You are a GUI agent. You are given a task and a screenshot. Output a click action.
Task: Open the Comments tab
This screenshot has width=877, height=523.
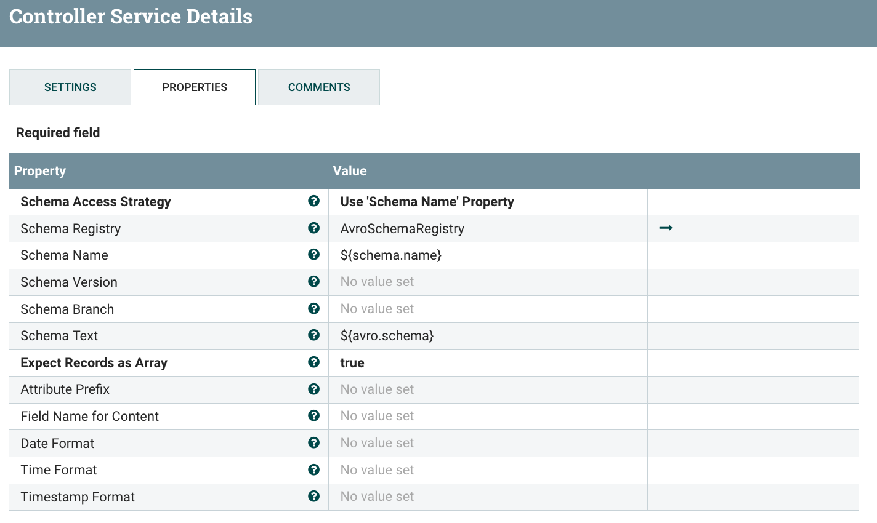[x=319, y=87]
